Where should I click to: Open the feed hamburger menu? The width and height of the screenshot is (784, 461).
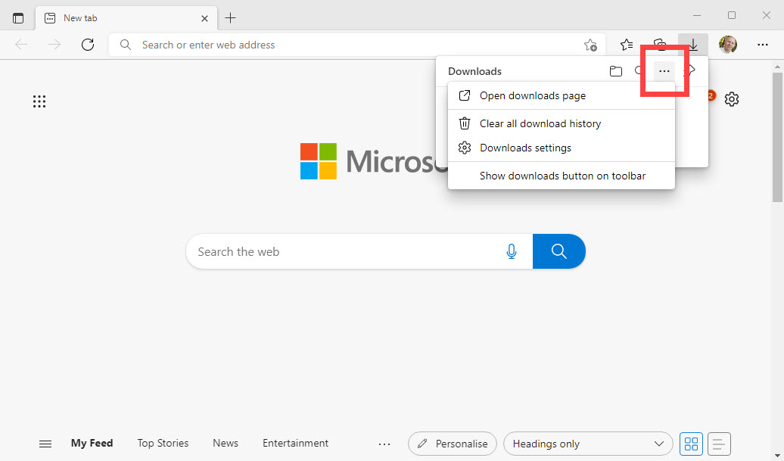pos(45,444)
